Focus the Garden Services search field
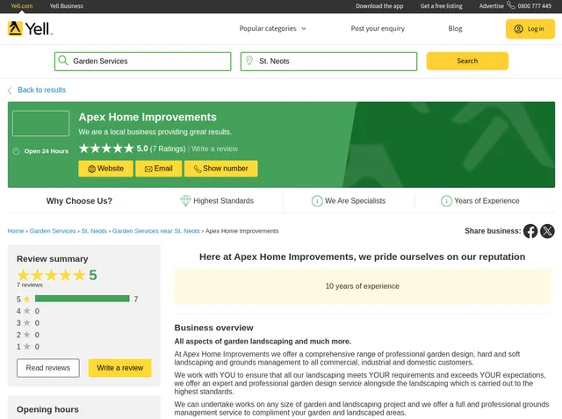Image resolution: width=562 pixels, height=419 pixels. [x=142, y=61]
